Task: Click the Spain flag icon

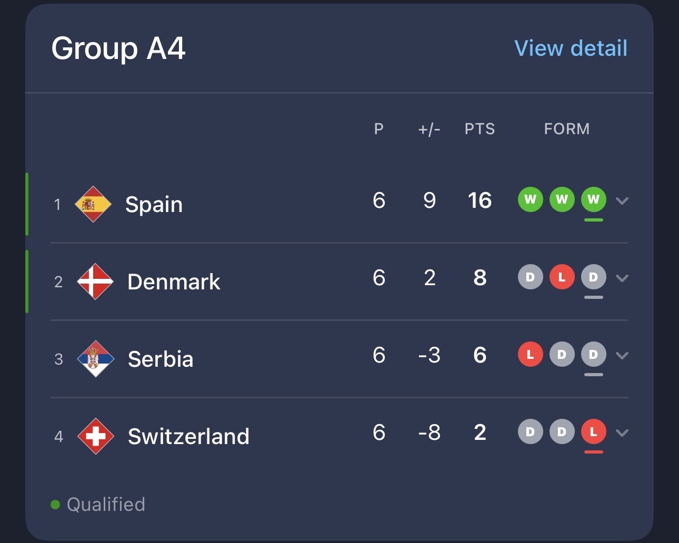Action: [93, 204]
